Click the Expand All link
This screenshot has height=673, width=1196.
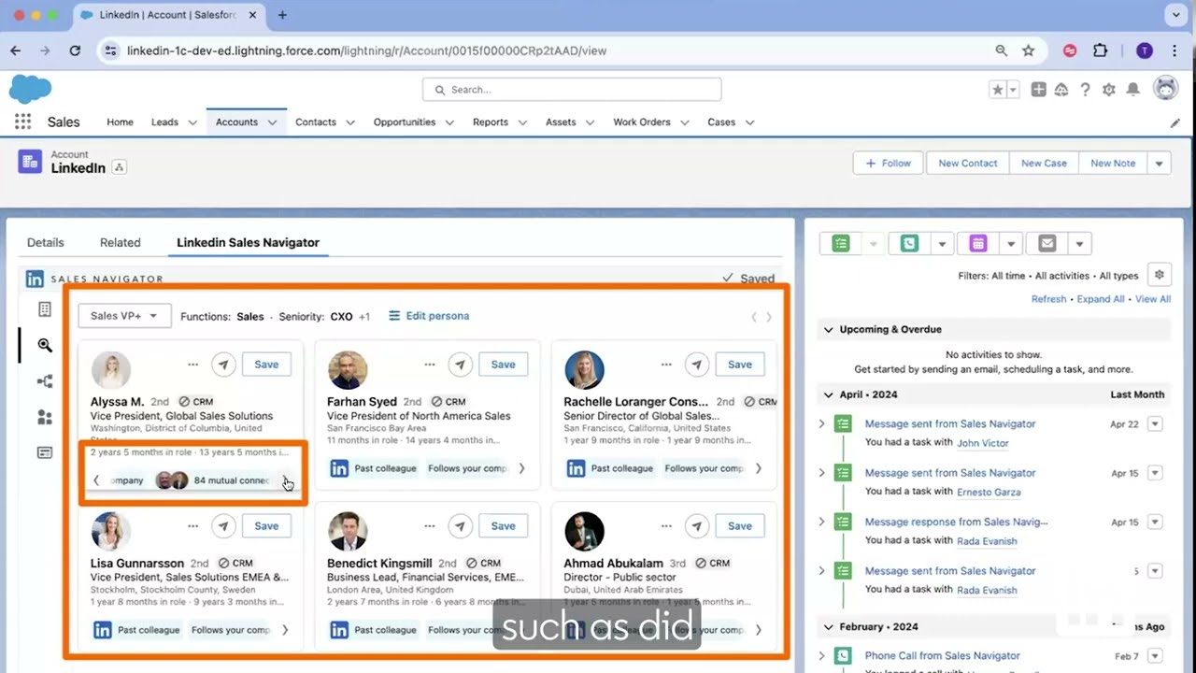[x=1101, y=299]
